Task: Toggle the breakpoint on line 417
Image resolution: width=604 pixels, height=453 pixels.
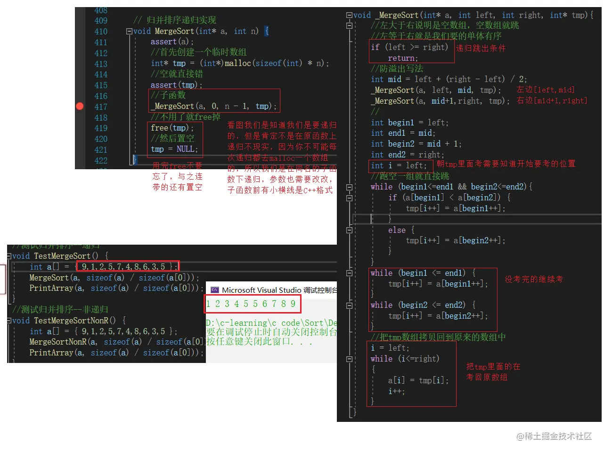Action: click(80, 106)
